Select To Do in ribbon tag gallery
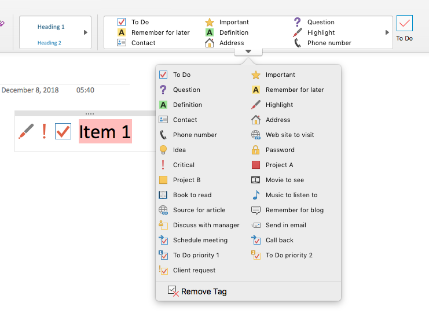 pos(133,22)
